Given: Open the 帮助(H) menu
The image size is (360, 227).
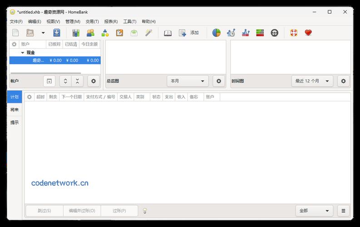Looking at the screenshot, I should (x=148, y=21).
